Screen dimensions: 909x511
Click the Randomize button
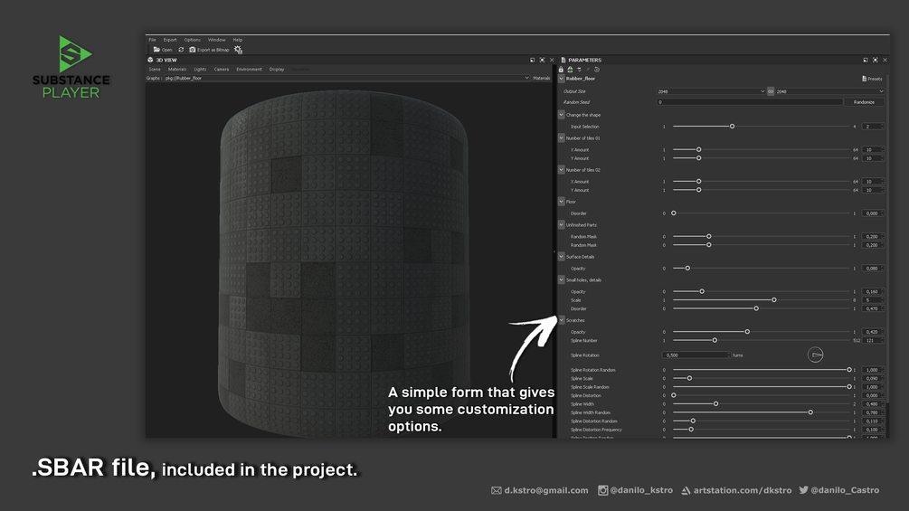point(864,102)
